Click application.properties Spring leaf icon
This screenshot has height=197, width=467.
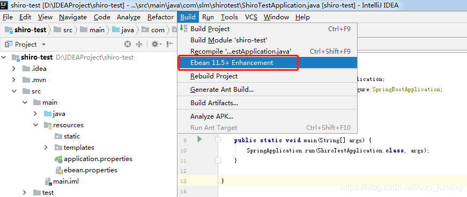58,159
